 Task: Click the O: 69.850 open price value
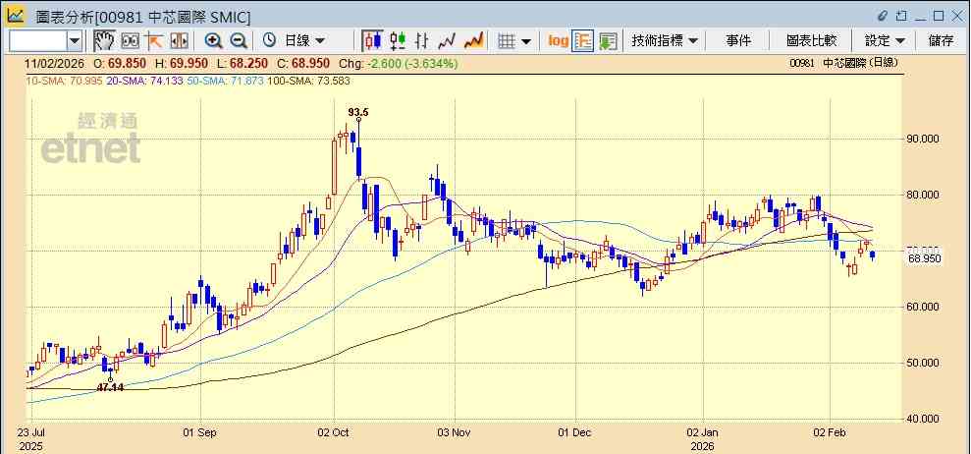pyautogui.click(x=120, y=63)
